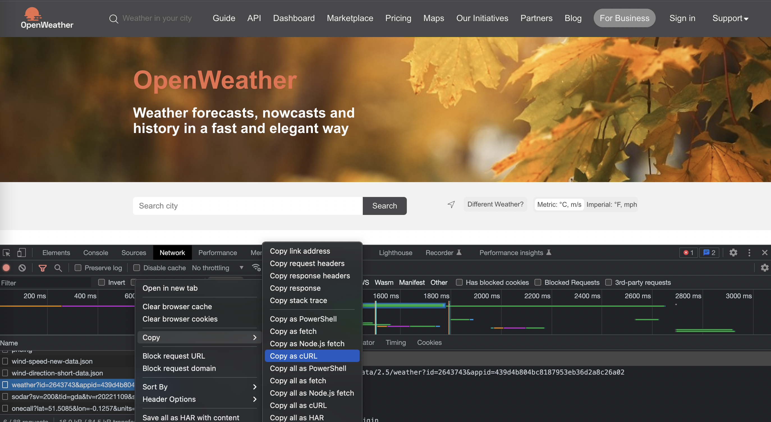Click the location arrow icon near Different Weather
This screenshot has height=422, width=771.
451,205
